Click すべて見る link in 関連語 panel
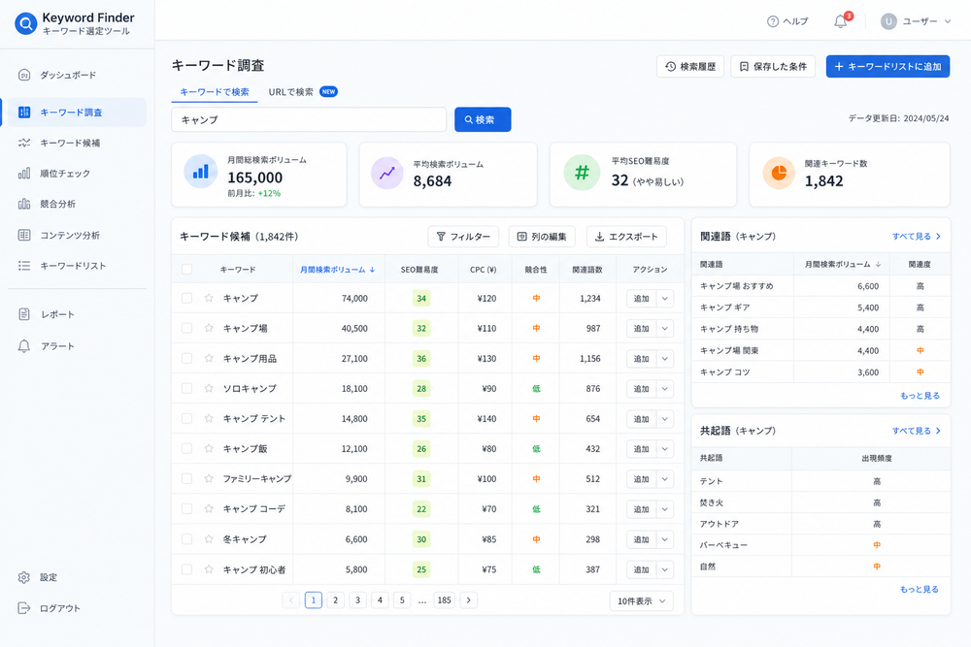 pyautogui.click(x=916, y=237)
